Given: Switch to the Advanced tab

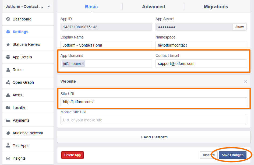Looking at the screenshot, I should (153, 6).
